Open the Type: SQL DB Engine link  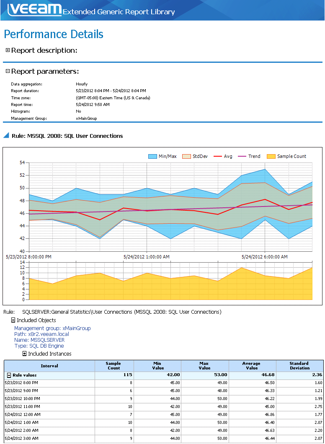pos(39,346)
